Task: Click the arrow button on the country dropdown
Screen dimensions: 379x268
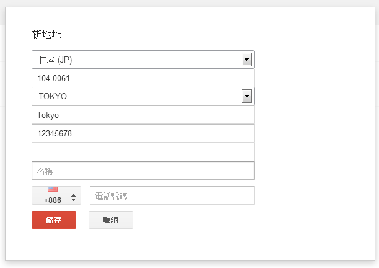Action: [x=246, y=60]
